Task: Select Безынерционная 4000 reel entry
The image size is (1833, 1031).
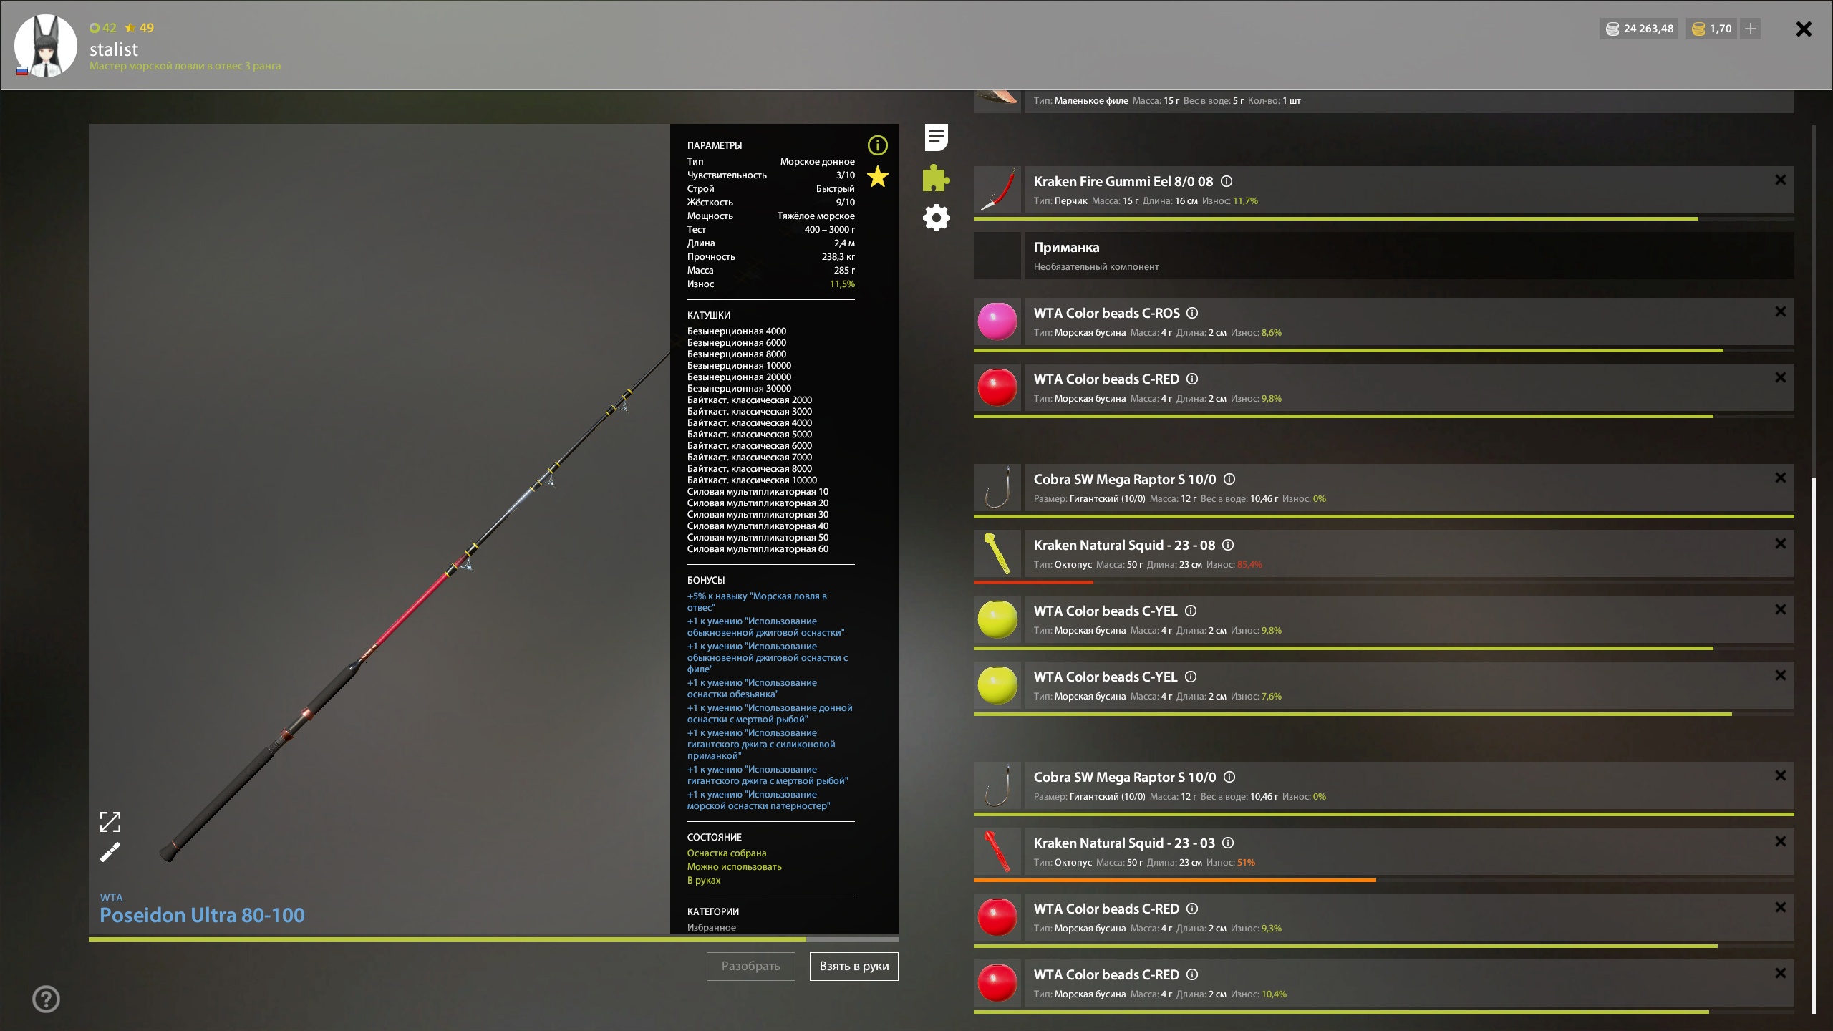Action: click(736, 331)
